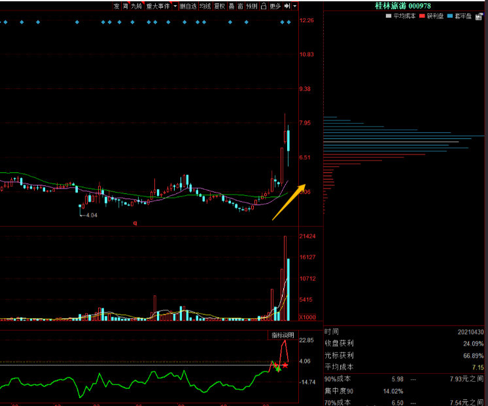Click the 5415 volume axis label
The height and width of the screenshot is (406, 488).
tap(306, 300)
